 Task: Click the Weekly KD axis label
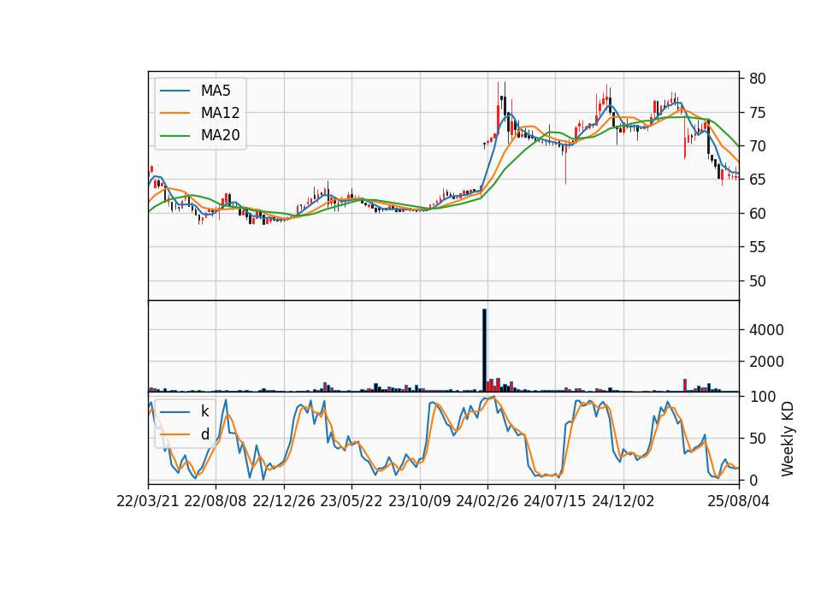(788, 439)
